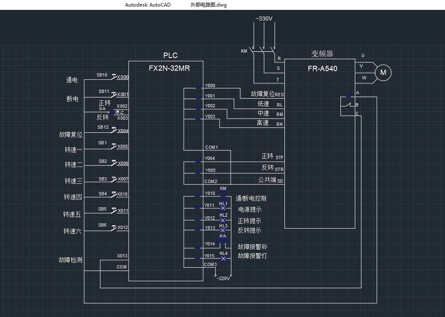The image size is (445, 317).
Task: Select the X003 terminal label
Action: point(123,118)
